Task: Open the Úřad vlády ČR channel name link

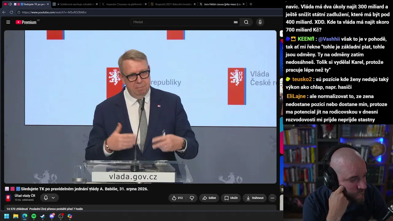Action: coord(25,196)
